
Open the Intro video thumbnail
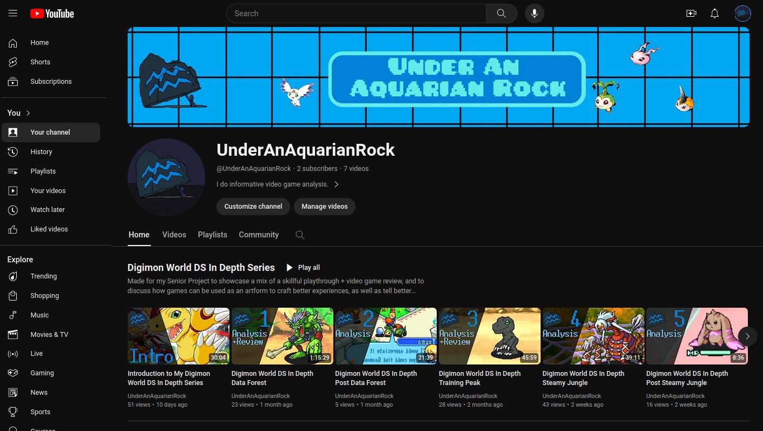[x=179, y=336]
